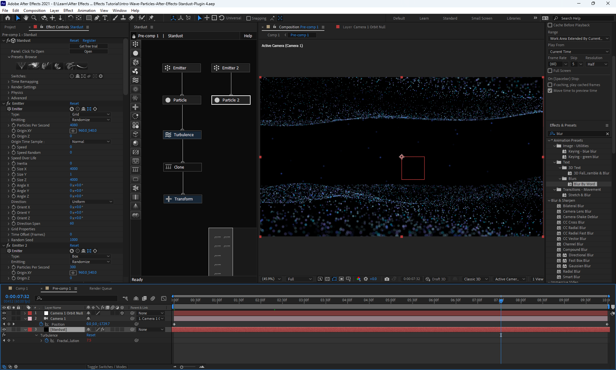Expand the Physics property group

click(9, 92)
